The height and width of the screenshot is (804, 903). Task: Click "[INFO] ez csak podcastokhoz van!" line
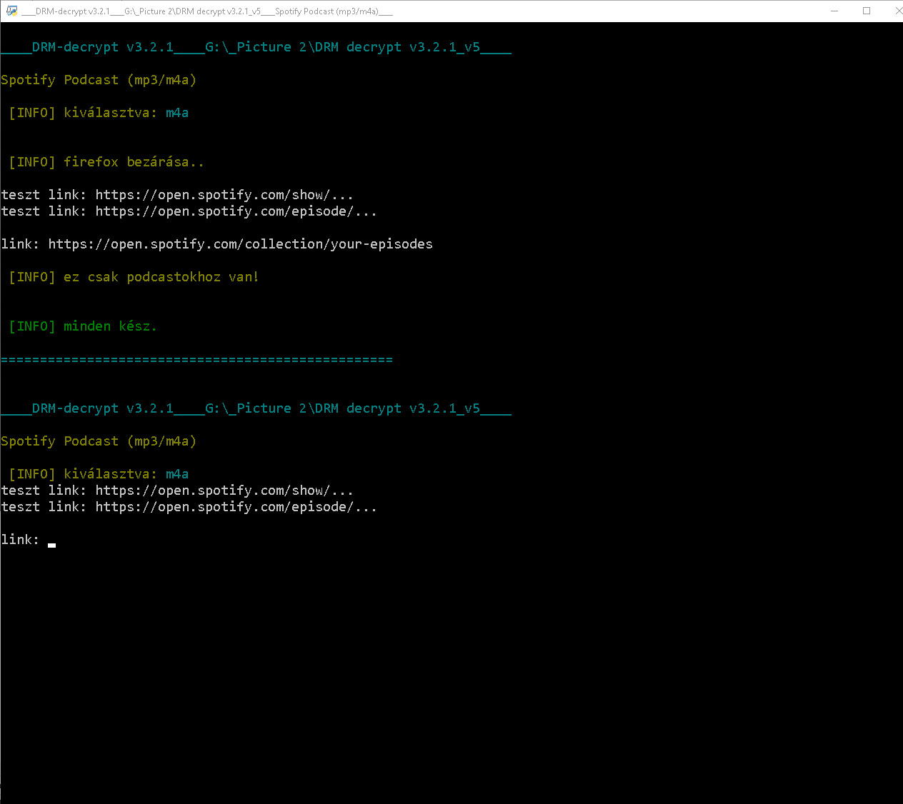134,277
